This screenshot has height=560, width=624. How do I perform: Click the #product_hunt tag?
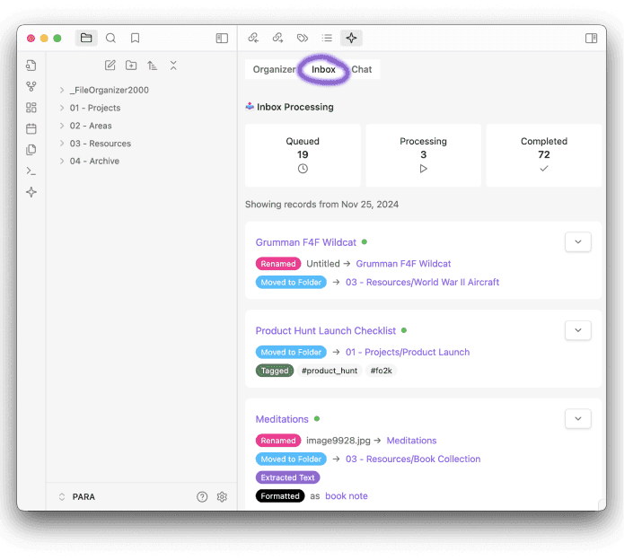pyautogui.click(x=330, y=371)
